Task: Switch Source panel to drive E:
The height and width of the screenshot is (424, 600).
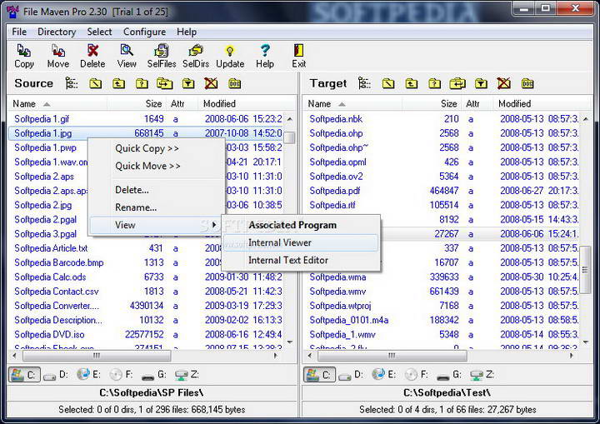Action: [x=88, y=375]
